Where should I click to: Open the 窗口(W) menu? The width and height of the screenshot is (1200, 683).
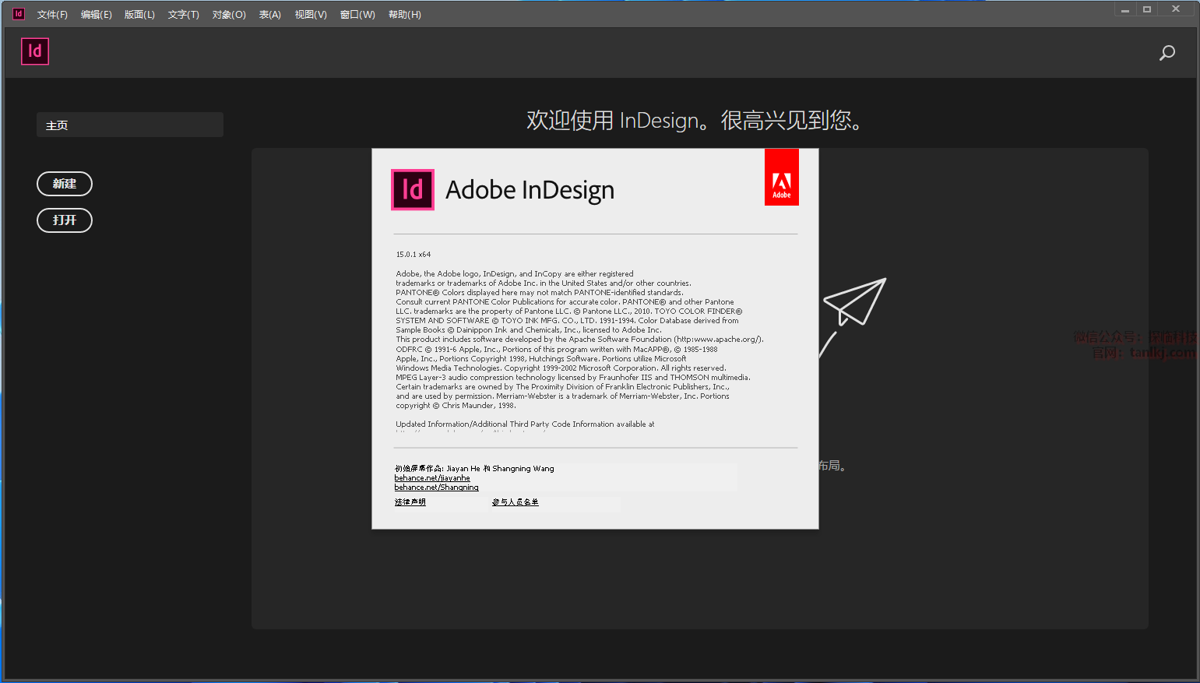pyautogui.click(x=357, y=15)
